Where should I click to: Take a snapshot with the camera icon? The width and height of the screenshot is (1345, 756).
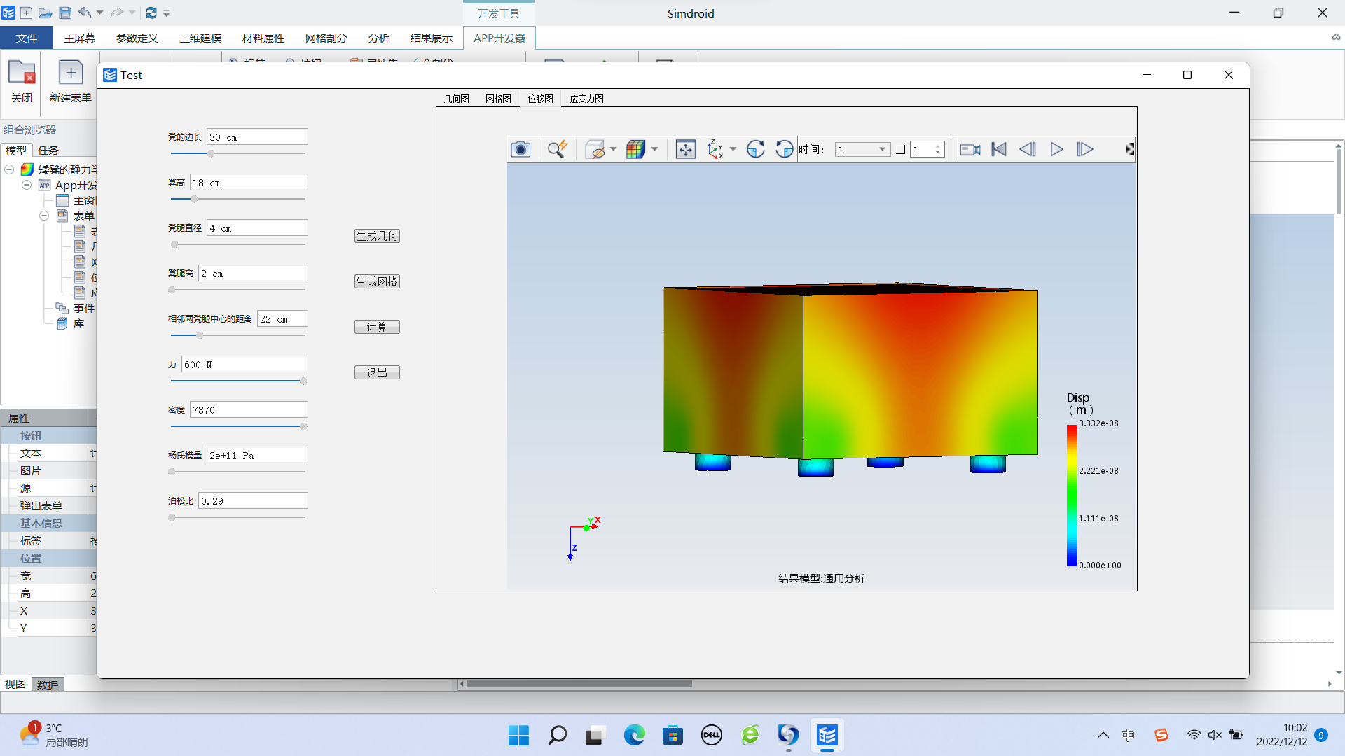click(520, 149)
